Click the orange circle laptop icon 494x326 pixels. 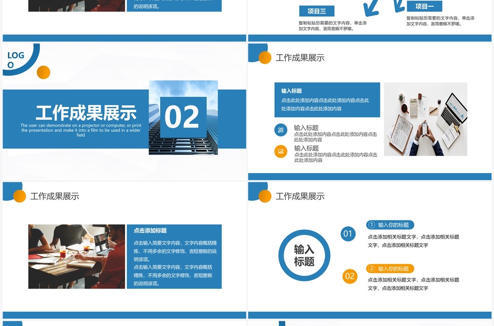tap(281, 151)
